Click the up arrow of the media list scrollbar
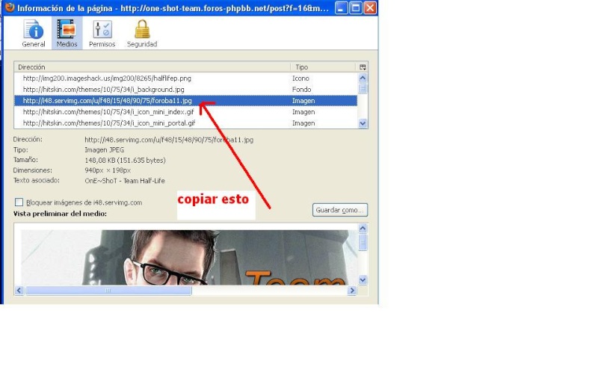Viewport: 598px width, 387px height. [363, 78]
